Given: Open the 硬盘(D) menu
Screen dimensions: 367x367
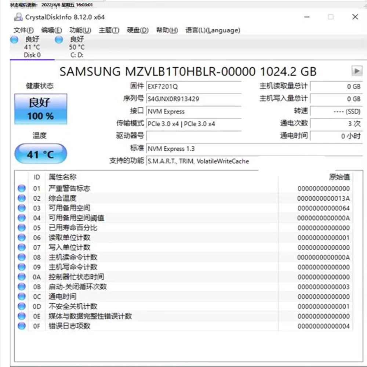Looking at the screenshot, I should coord(138,30).
